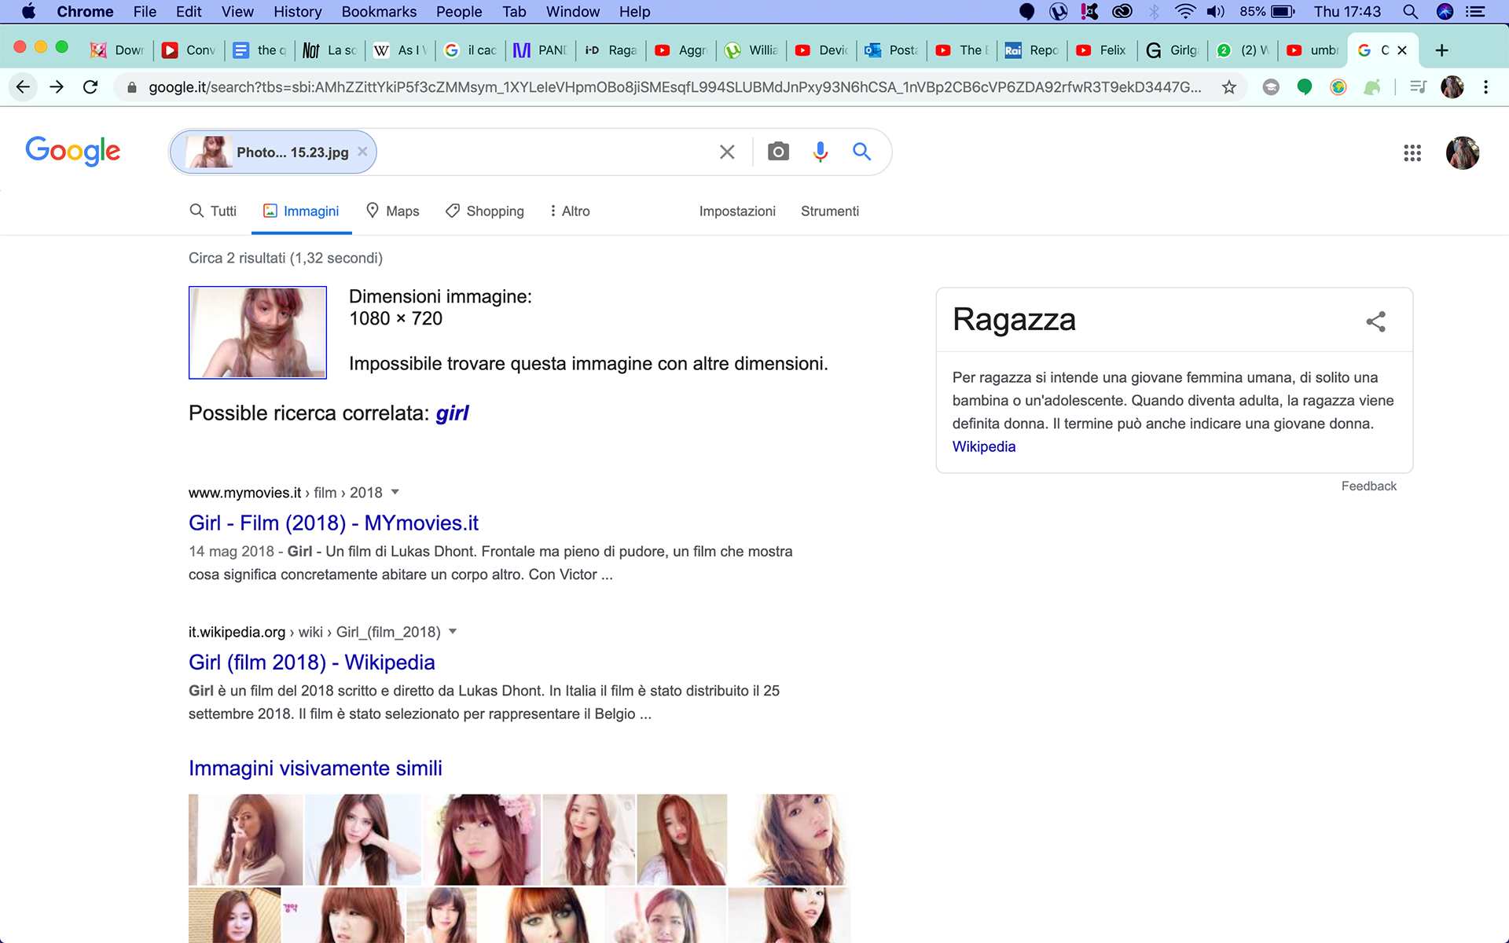Open Impostazioni settings
This screenshot has width=1509, height=943.
click(737, 211)
